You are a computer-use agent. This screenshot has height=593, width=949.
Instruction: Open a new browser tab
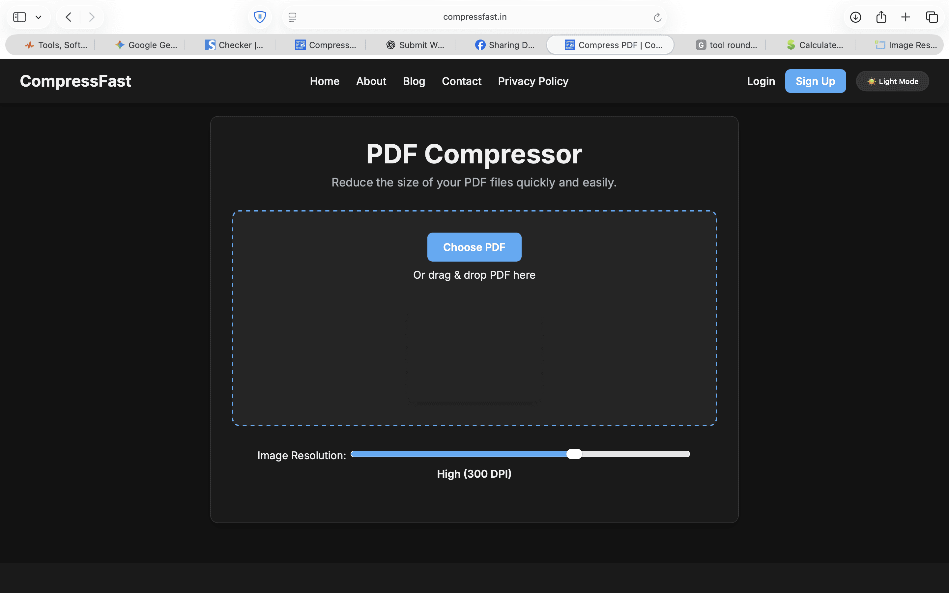(x=906, y=17)
